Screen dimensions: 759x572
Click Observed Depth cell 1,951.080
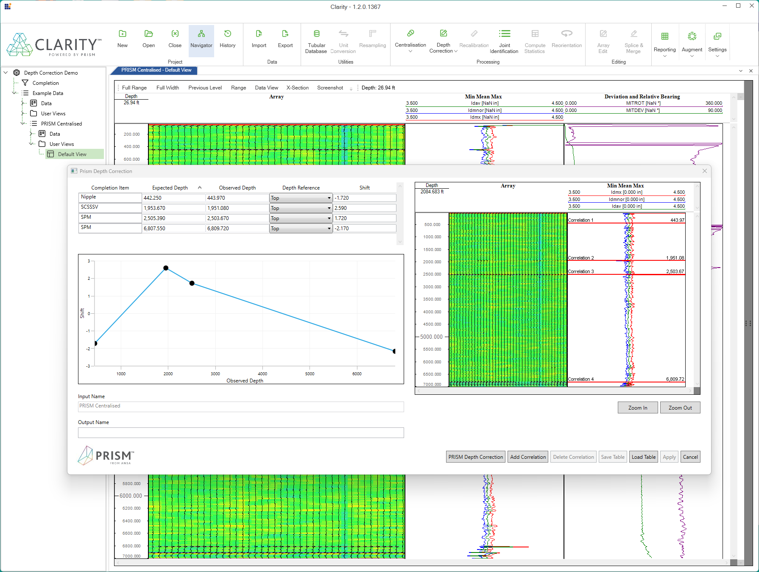[237, 208]
